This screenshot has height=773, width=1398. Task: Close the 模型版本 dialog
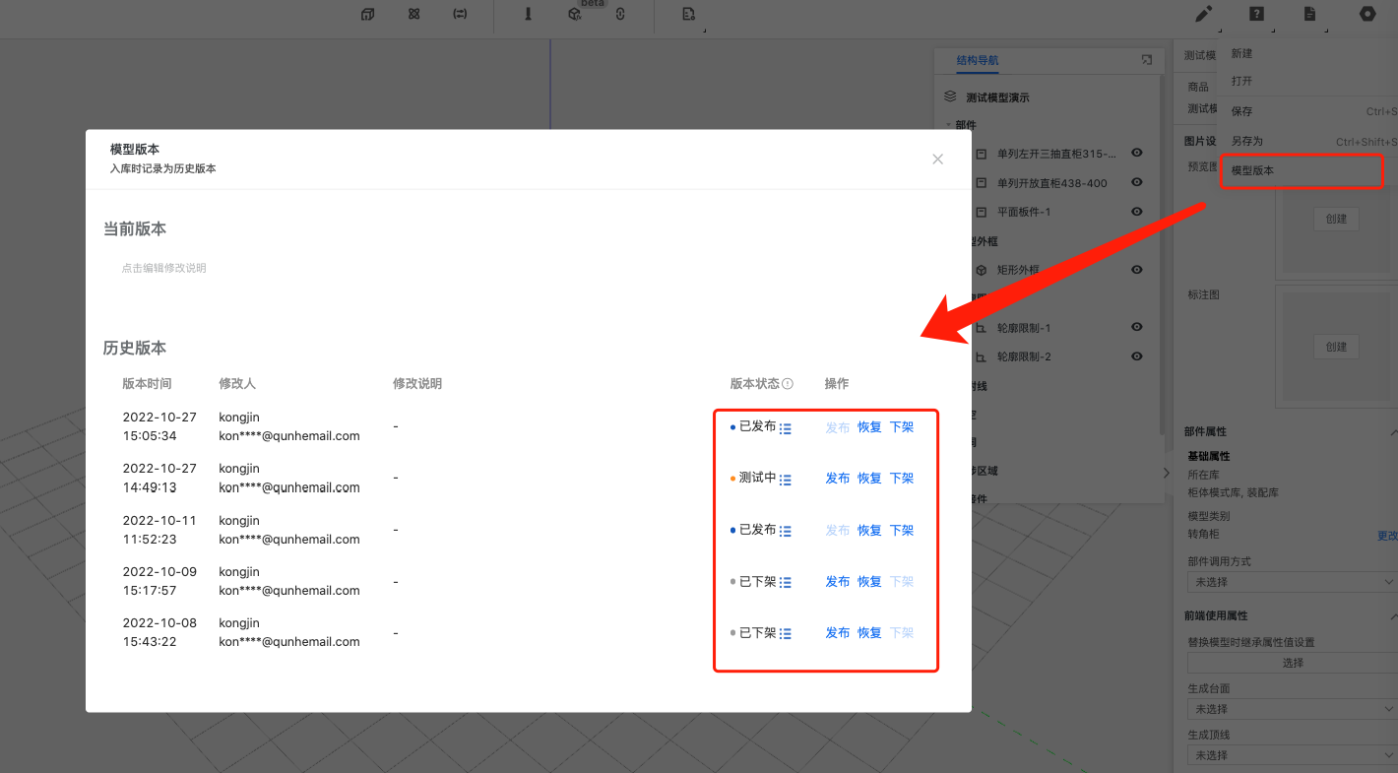tap(938, 159)
